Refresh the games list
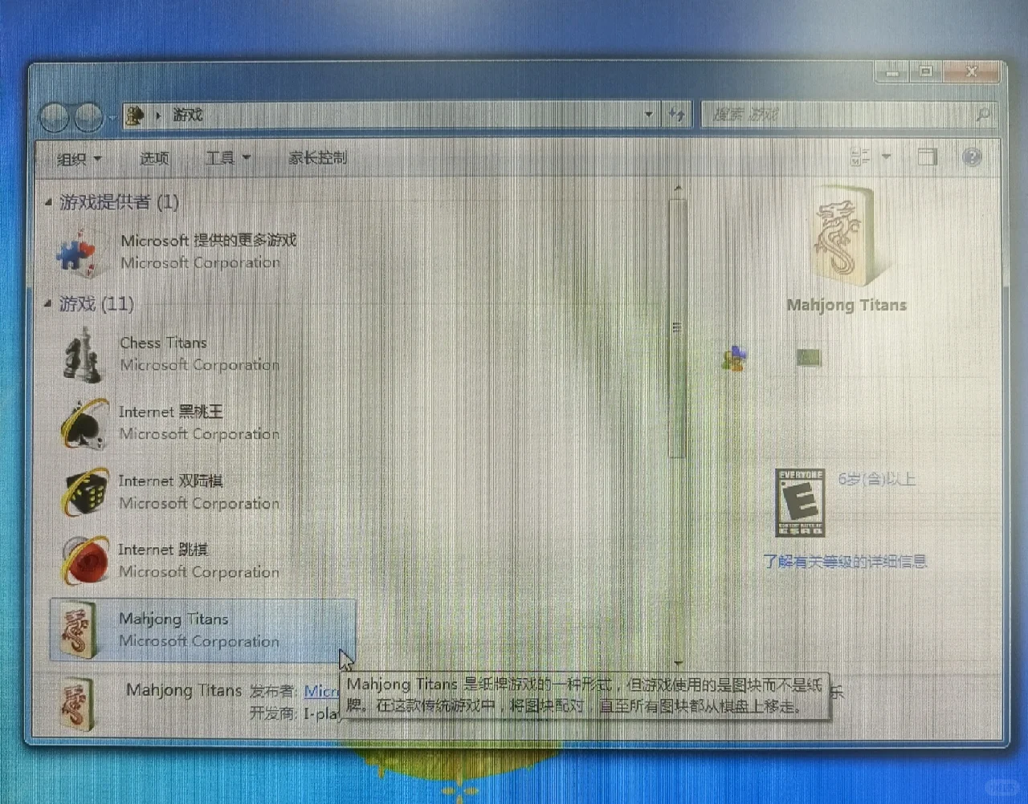Viewport: 1028px width, 804px height. click(x=676, y=115)
